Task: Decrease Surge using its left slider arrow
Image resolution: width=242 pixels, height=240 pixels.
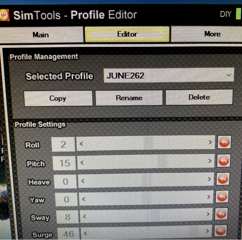Action: [85, 234]
